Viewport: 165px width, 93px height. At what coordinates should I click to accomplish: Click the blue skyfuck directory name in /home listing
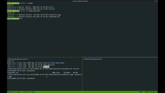coord(52,9)
